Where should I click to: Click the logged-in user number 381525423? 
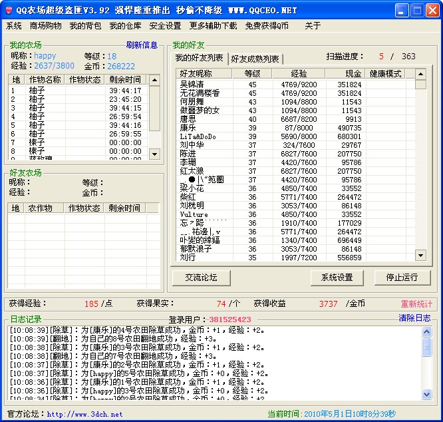point(230,319)
